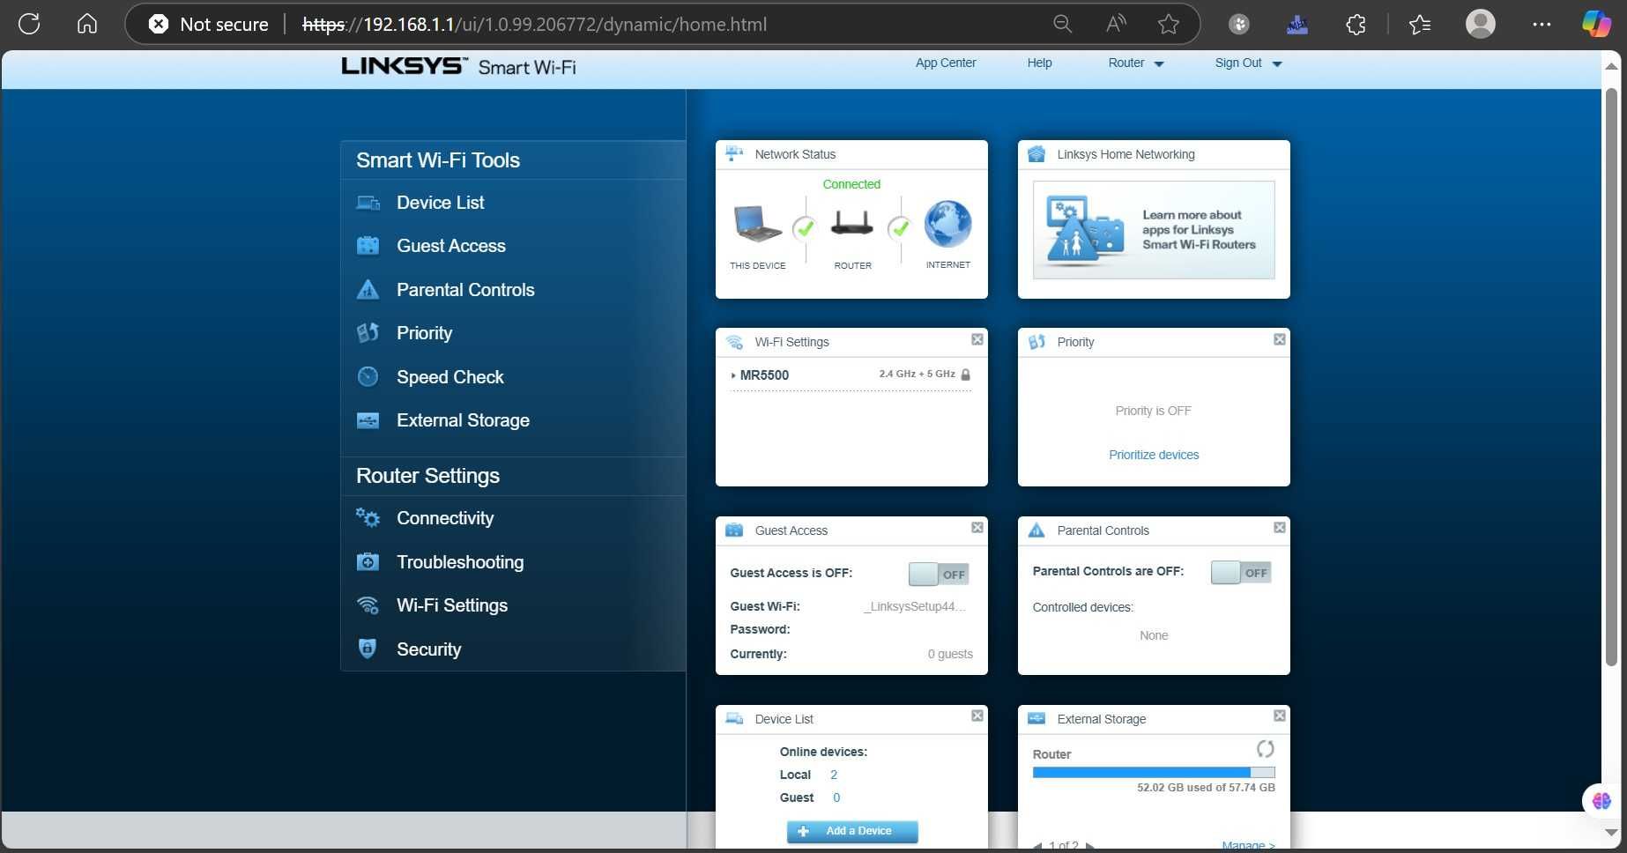Open the browser zoom control
This screenshot has height=853, width=1627.
point(1063,24)
